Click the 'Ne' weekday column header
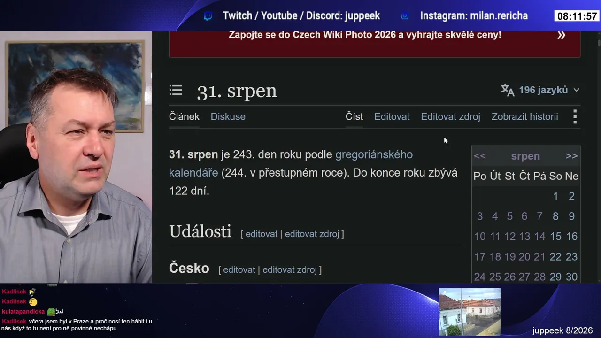The height and width of the screenshot is (338, 601). click(x=571, y=176)
